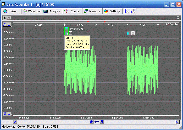183x130 pixels.
Task: Maximize the Data Recorder window
Action: 173,4
